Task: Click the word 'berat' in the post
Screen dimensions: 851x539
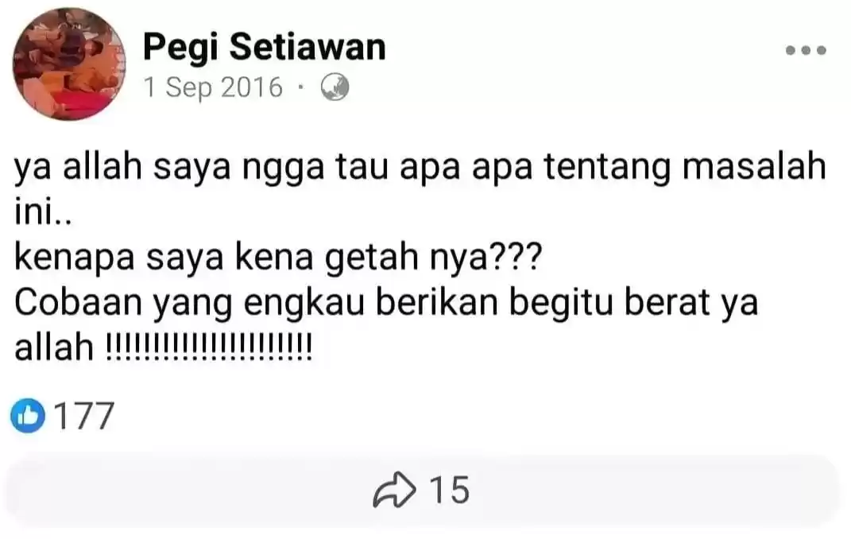Action: 667,302
